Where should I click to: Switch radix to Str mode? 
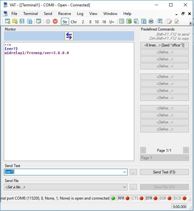tap(65, 22)
